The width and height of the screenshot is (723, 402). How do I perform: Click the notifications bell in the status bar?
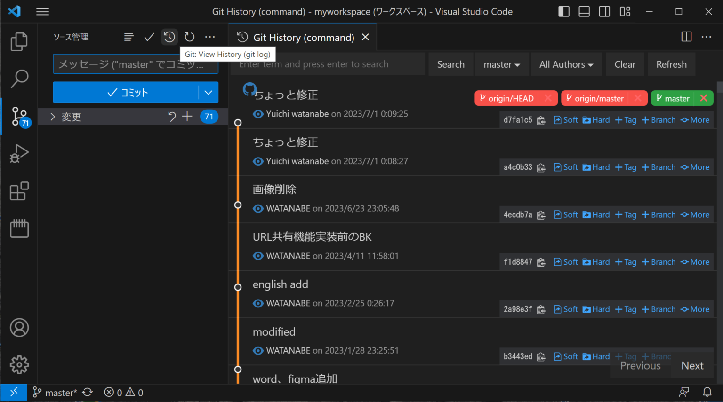(x=707, y=392)
